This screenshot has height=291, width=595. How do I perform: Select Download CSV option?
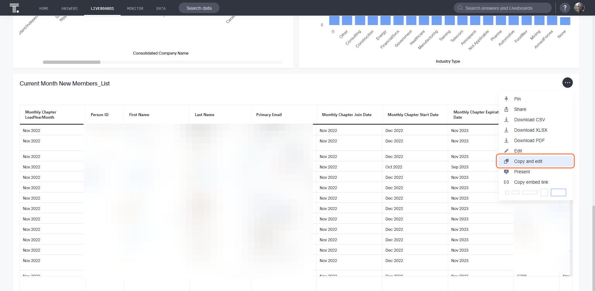[536, 120]
